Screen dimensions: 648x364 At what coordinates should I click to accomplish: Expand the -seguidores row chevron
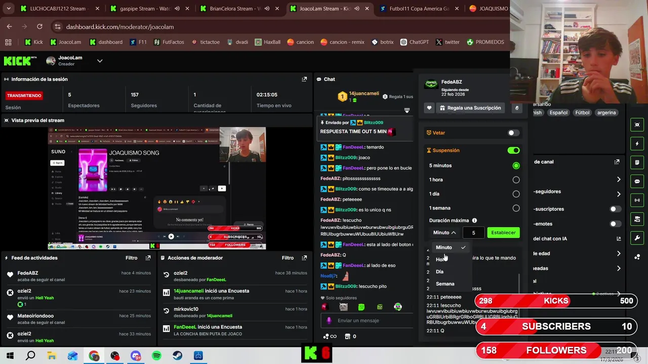click(619, 194)
